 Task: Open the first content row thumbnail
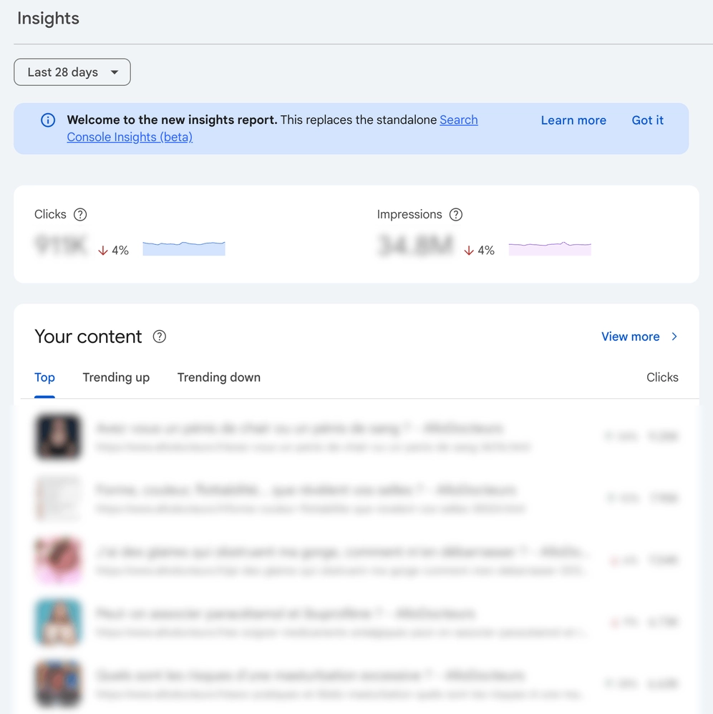[x=58, y=436]
